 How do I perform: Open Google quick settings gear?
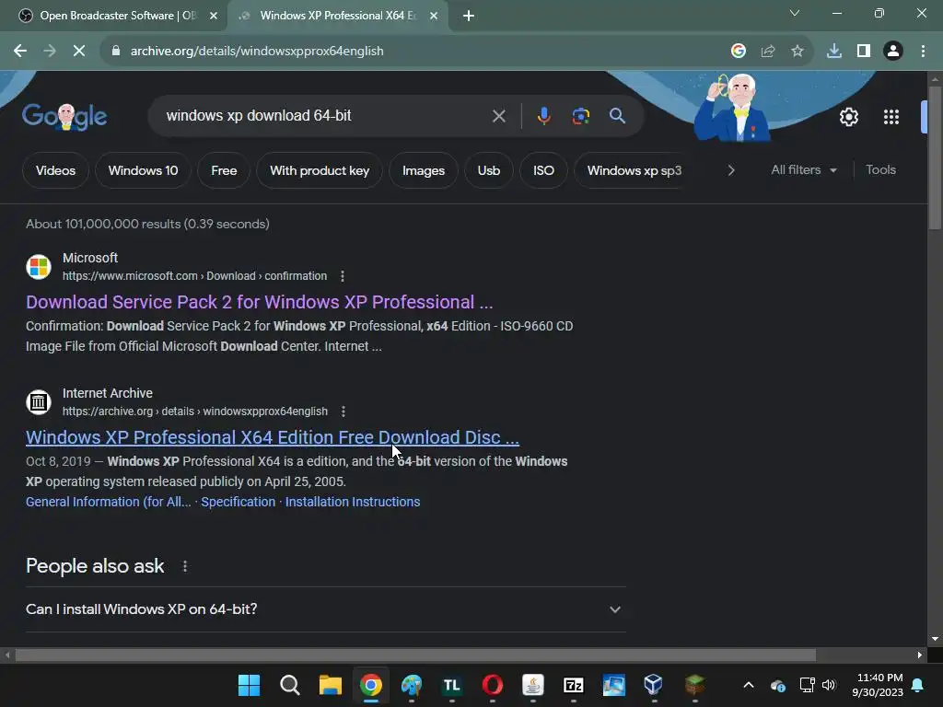pos(848,117)
